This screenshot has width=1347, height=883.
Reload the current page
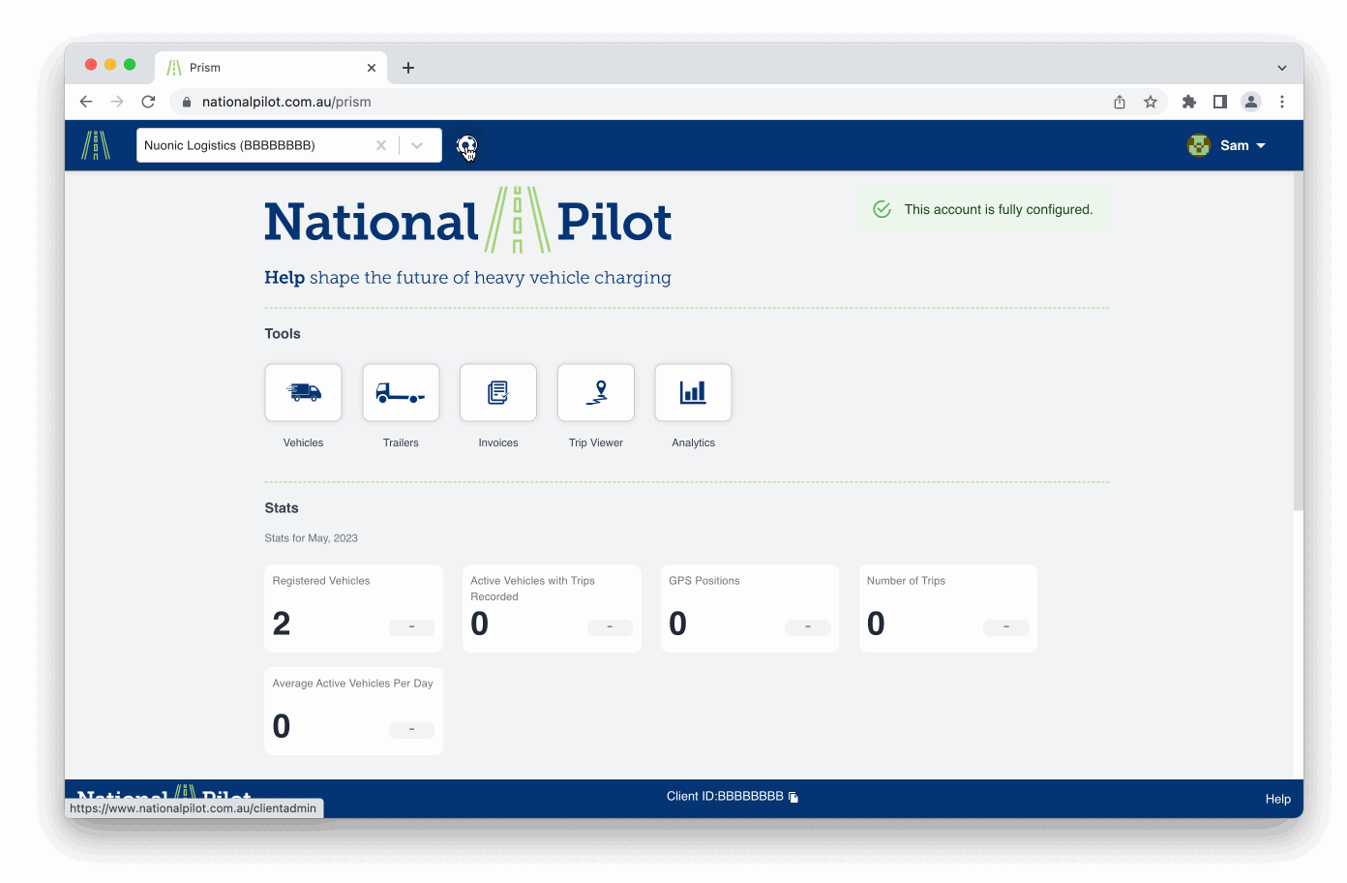[148, 102]
